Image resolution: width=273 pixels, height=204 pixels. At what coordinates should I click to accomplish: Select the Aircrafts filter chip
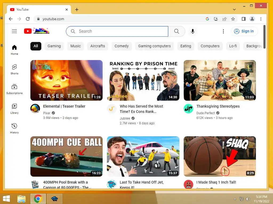(98, 46)
